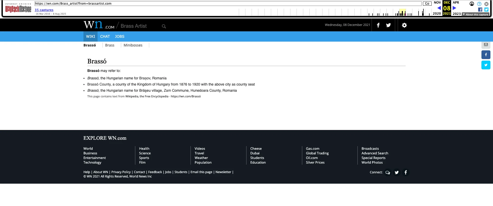Open the chat bubbles icon beside Connect

387,172
